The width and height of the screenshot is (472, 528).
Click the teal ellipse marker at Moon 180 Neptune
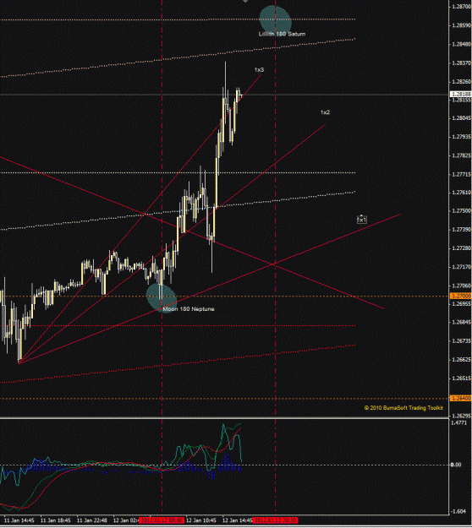click(x=162, y=298)
